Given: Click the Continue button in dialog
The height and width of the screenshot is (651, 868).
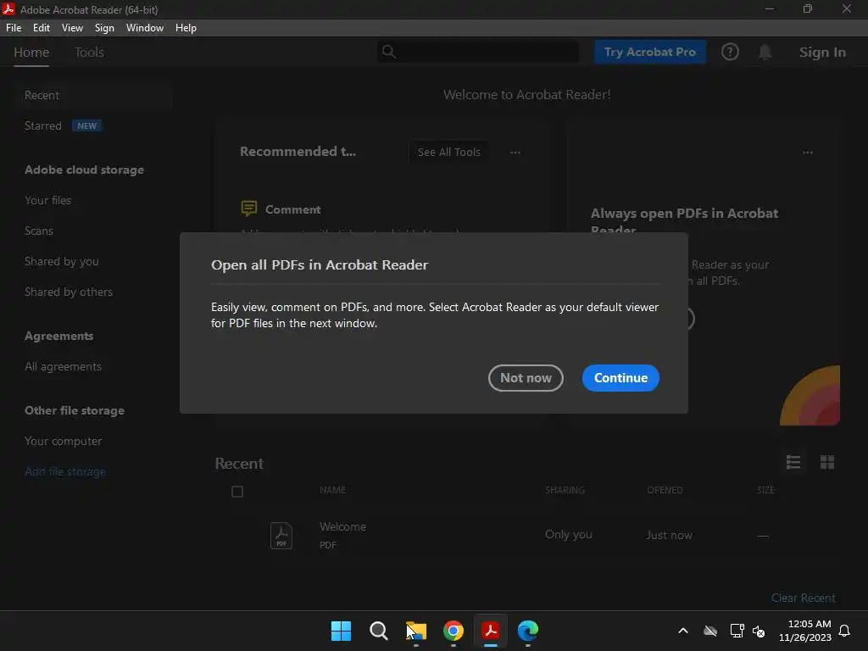Looking at the screenshot, I should 620,377.
